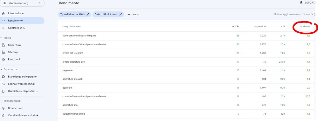Image resolution: width=318 pixels, height=121 pixels.
Task: Sort the table by Posizione column
Action: pos(305,27)
